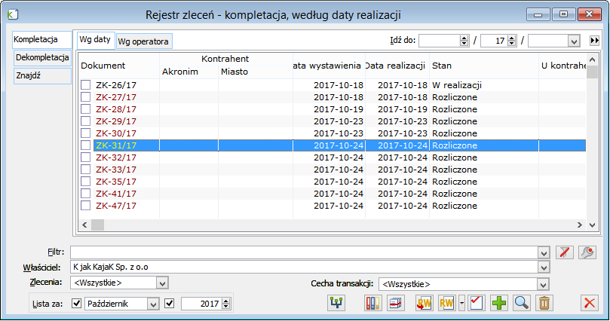Click the 2017 year spinner arrows
Viewport: 610px width, 321px height.
(x=225, y=304)
